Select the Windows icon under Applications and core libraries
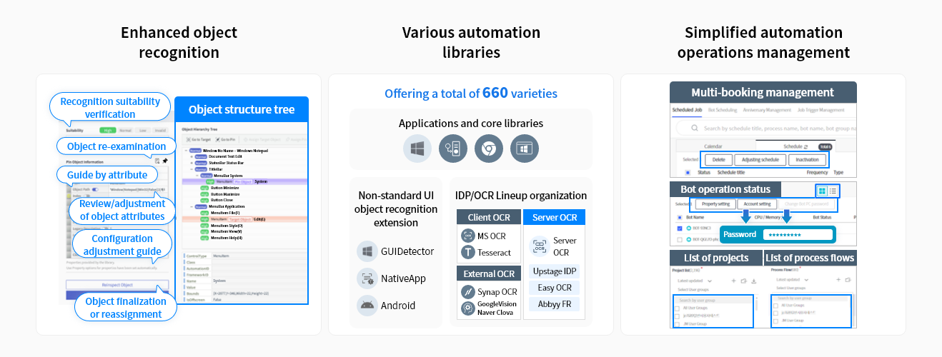The image size is (942, 357). click(417, 149)
